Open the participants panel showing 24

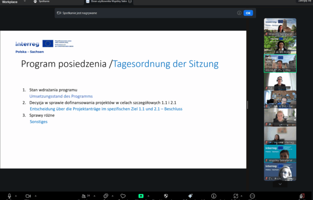pyautogui.click(x=86, y=196)
